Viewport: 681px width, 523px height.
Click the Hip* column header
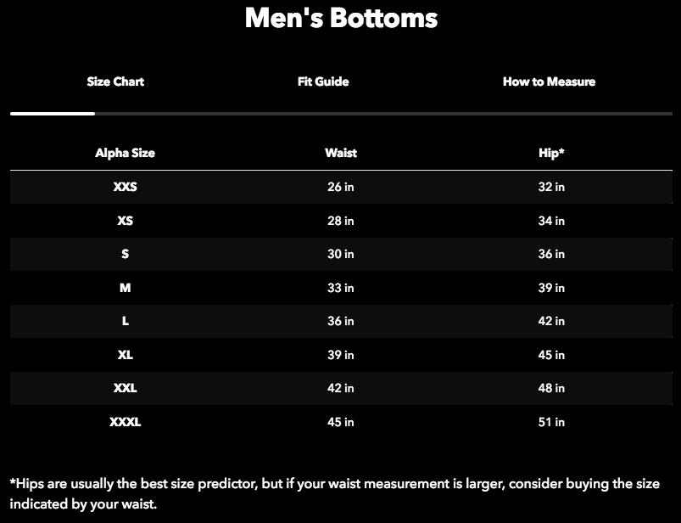point(551,153)
